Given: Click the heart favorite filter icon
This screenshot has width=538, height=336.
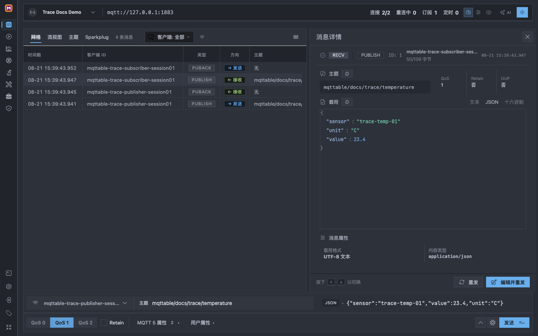Looking at the screenshot, I should tap(202, 37).
